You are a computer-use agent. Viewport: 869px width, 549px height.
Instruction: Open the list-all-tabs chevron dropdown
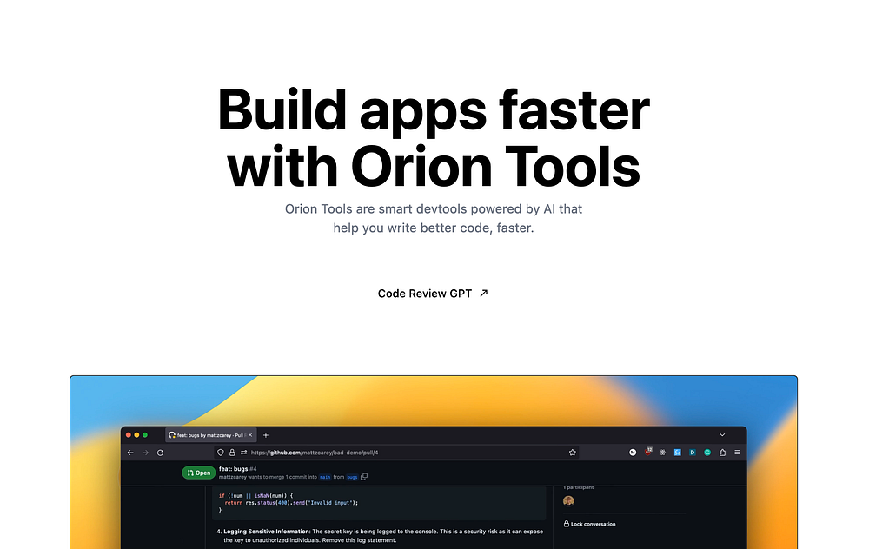pos(722,435)
